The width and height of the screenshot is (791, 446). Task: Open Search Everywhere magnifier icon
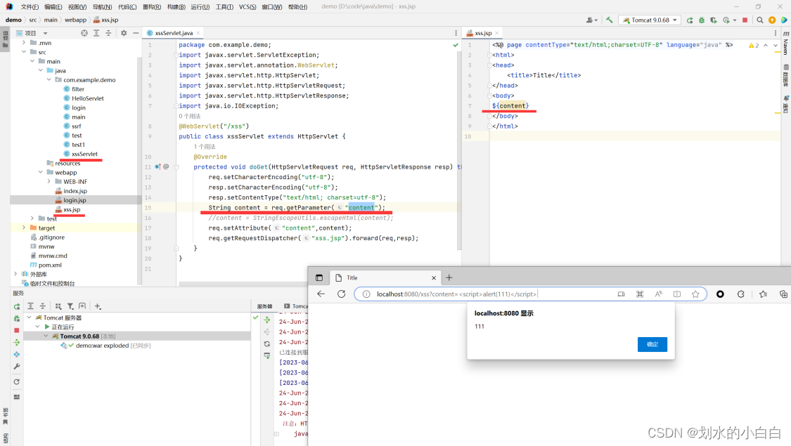click(760, 20)
